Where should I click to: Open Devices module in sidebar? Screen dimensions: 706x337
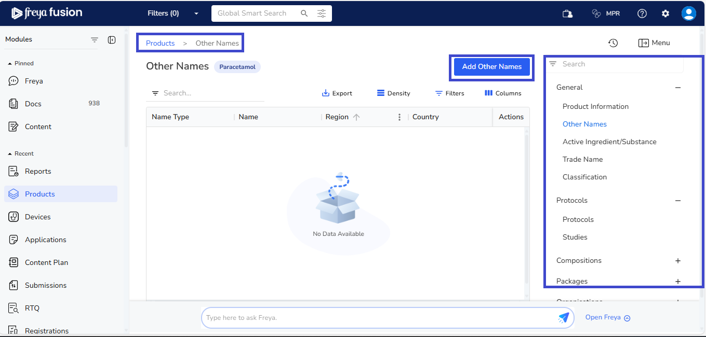click(38, 217)
